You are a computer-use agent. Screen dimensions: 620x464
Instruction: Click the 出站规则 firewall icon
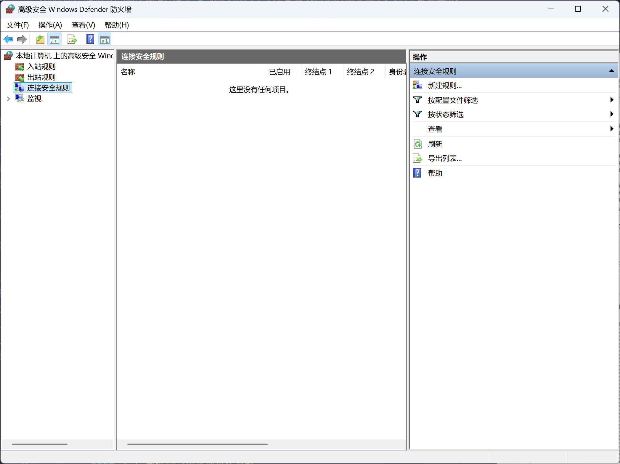click(x=20, y=78)
